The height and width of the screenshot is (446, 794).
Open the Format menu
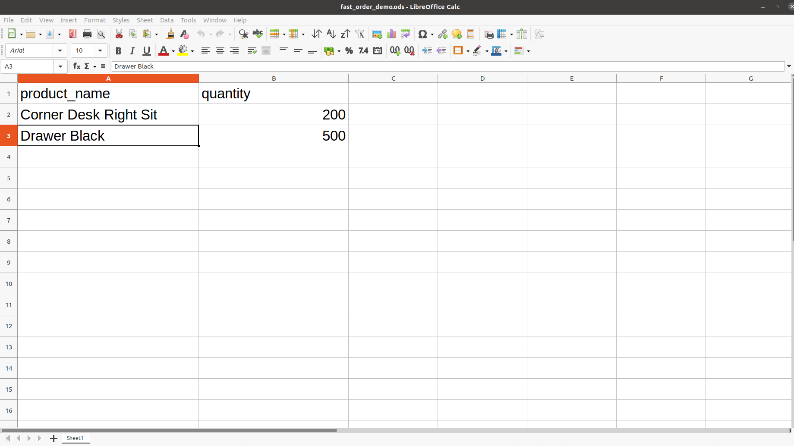click(95, 20)
